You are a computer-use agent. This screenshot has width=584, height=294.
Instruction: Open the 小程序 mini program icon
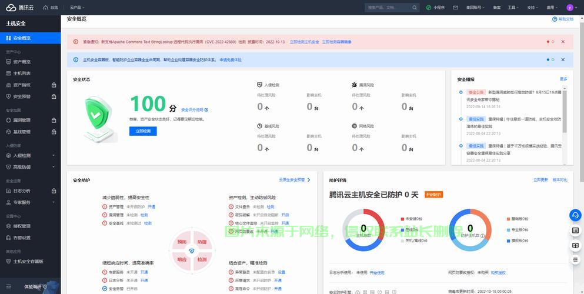point(429,8)
